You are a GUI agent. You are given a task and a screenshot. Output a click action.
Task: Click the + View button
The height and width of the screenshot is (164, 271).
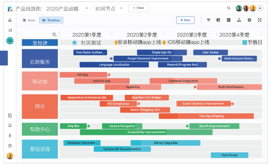139,8
